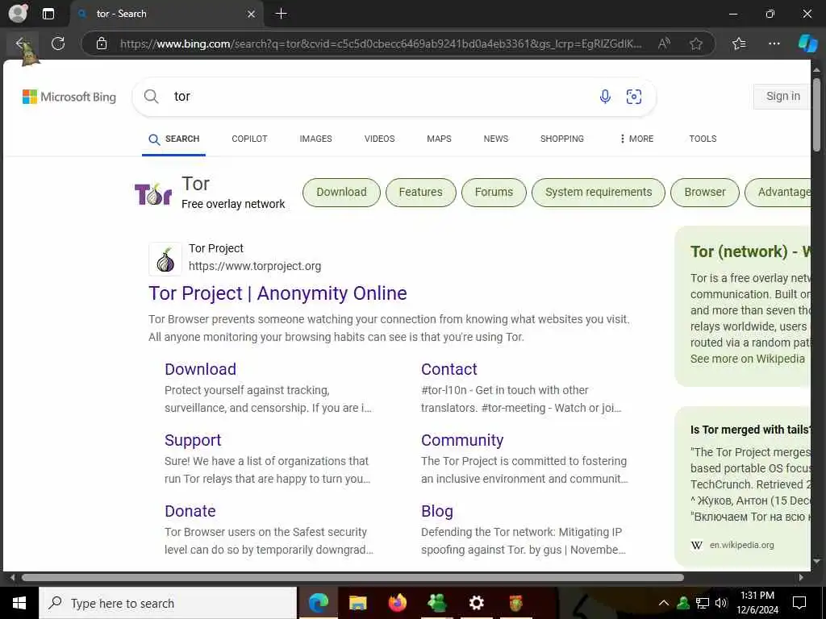Switch to the VIDEOS tab
The image size is (826, 619).
pos(379,139)
